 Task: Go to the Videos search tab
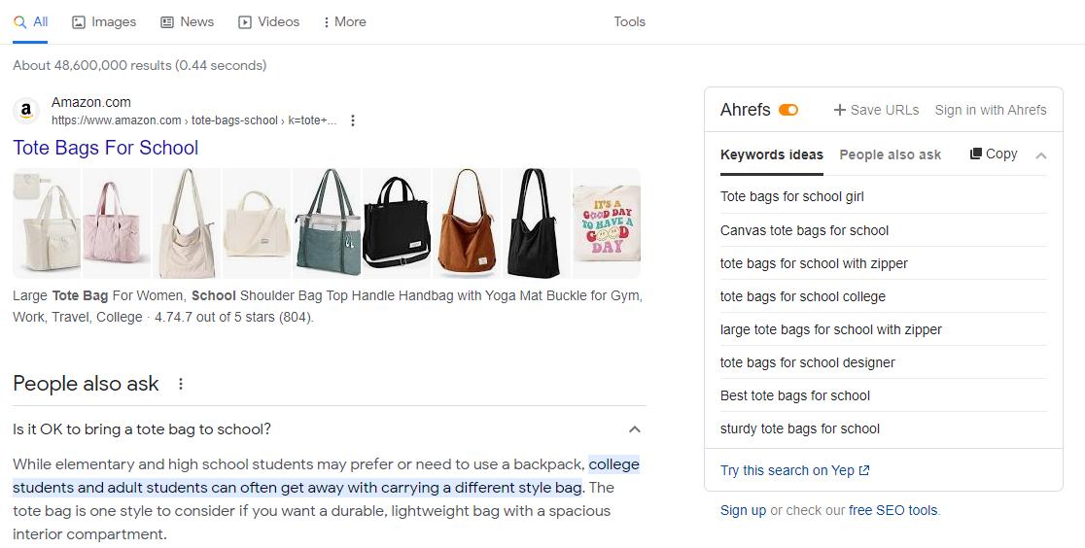click(x=268, y=21)
